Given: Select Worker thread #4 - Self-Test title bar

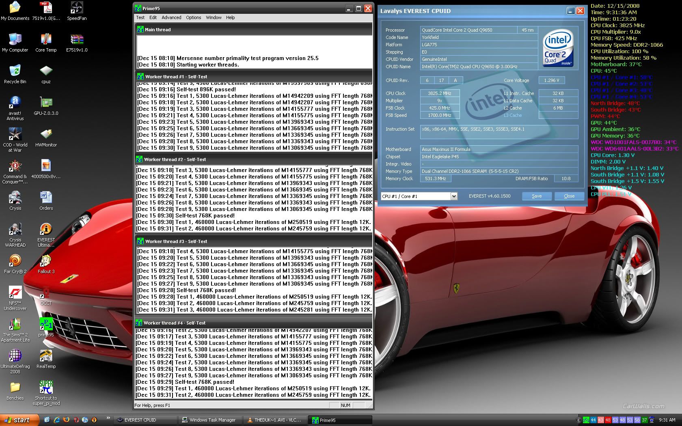Looking at the screenshot, I should (x=254, y=323).
